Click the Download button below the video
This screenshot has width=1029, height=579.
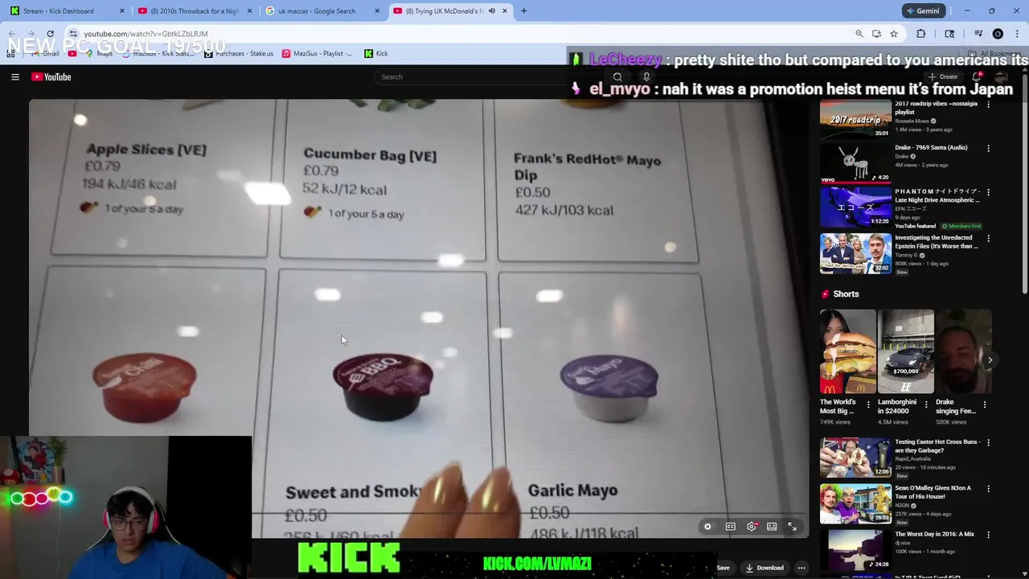pyautogui.click(x=765, y=568)
